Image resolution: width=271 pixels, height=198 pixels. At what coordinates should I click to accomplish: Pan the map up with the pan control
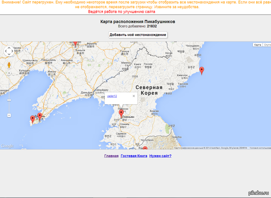click(9, 48)
